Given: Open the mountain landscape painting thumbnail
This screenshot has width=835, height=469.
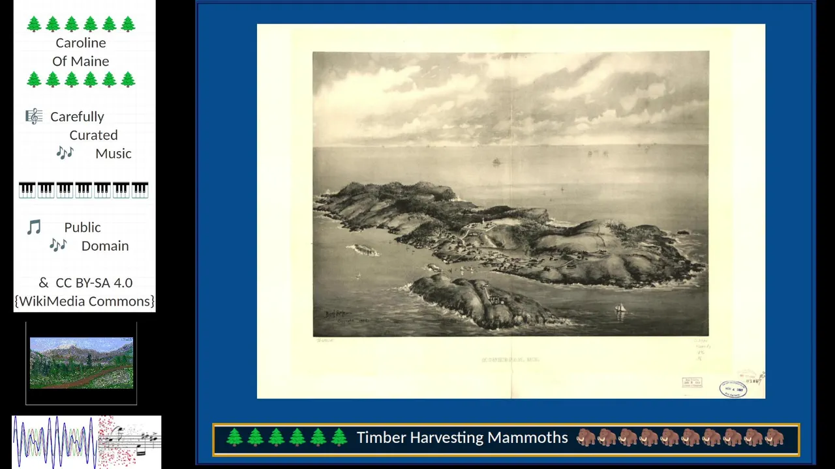Looking at the screenshot, I should (x=82, y=363).
